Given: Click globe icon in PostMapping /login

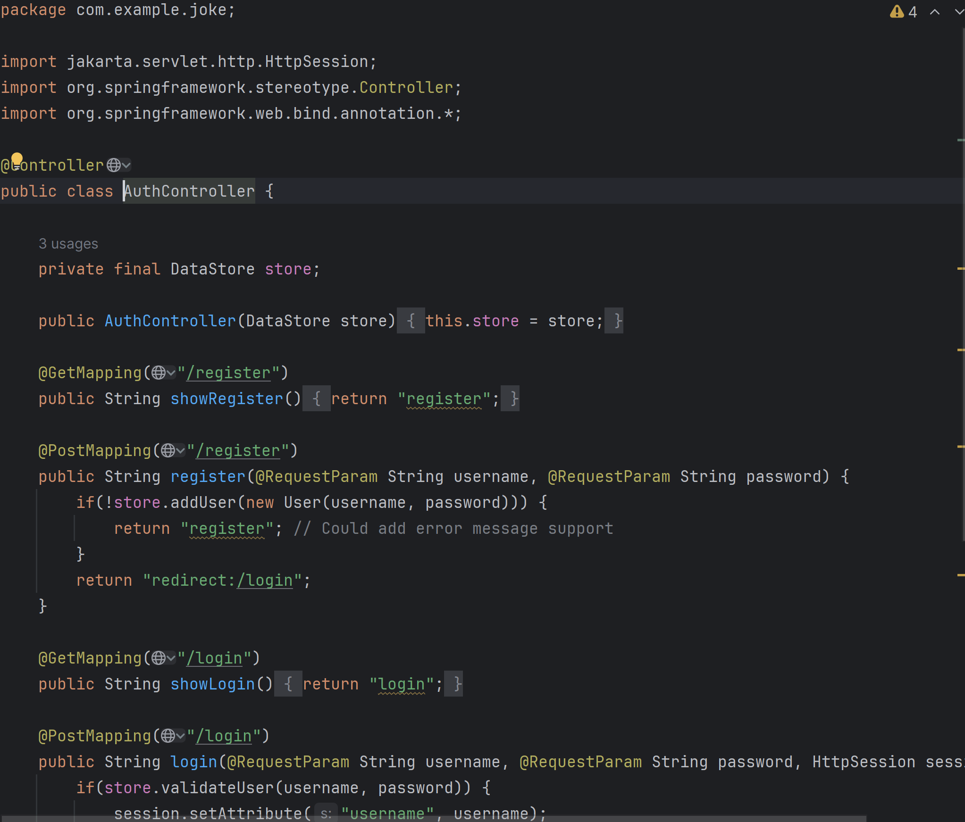Looking at the screenshot, I should coord(168,736).
